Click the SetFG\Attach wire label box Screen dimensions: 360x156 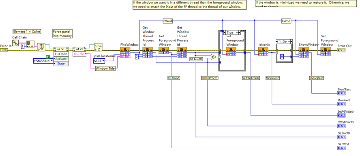coord(251,78)
